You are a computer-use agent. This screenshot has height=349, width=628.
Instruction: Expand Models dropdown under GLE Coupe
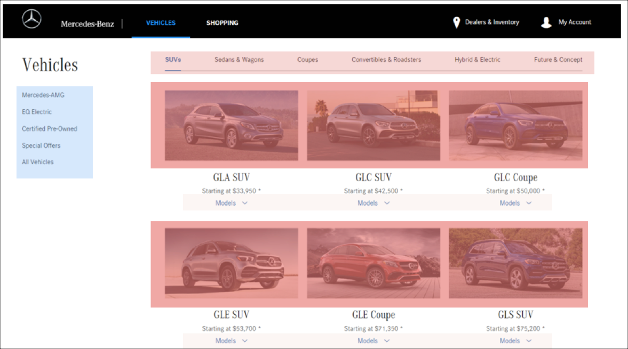pos(373,341)
